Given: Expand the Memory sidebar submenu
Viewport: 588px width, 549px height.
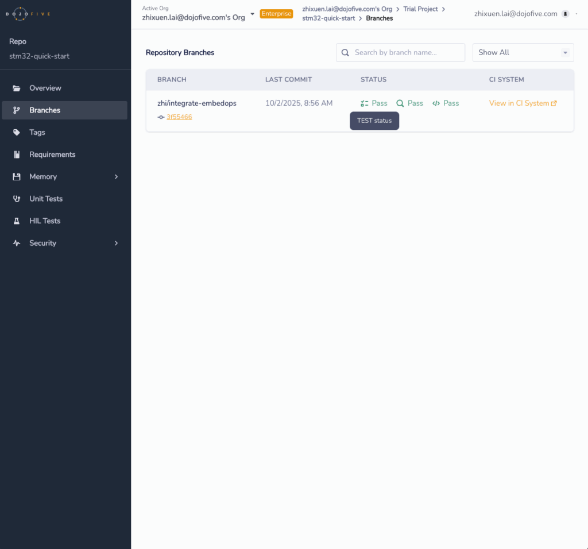Looking at the screenshot, I should tap(116, 177).
